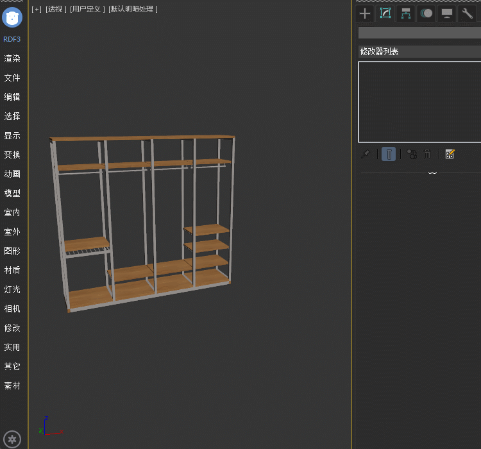
Task: Open the [默认明暗处理] shading menu
Action: pos(133,9)
